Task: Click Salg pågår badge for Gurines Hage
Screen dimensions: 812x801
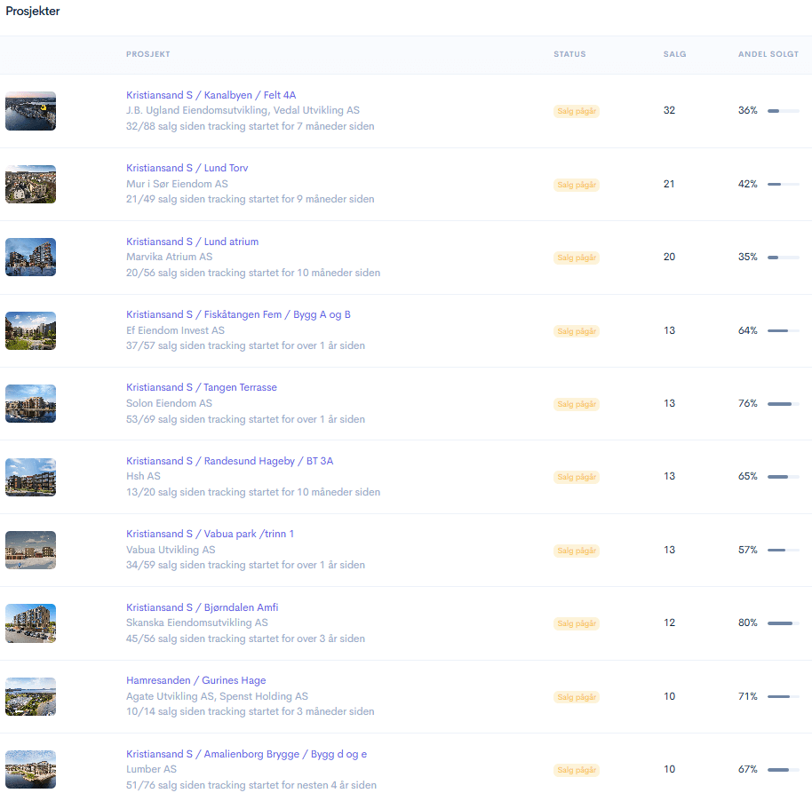Action: click(577, 697)
